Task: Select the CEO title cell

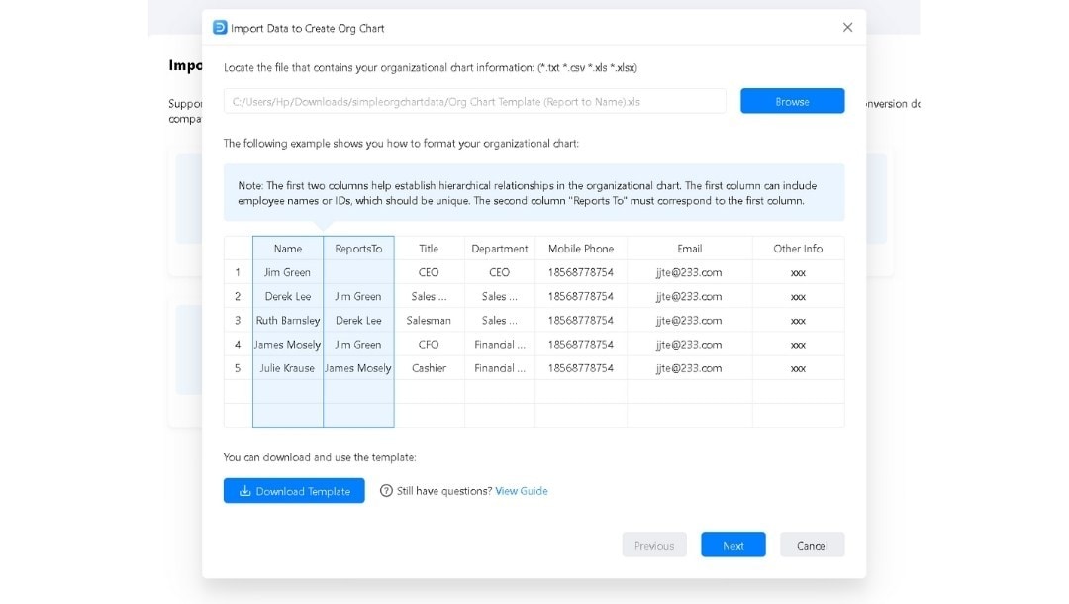Action: 429,272
